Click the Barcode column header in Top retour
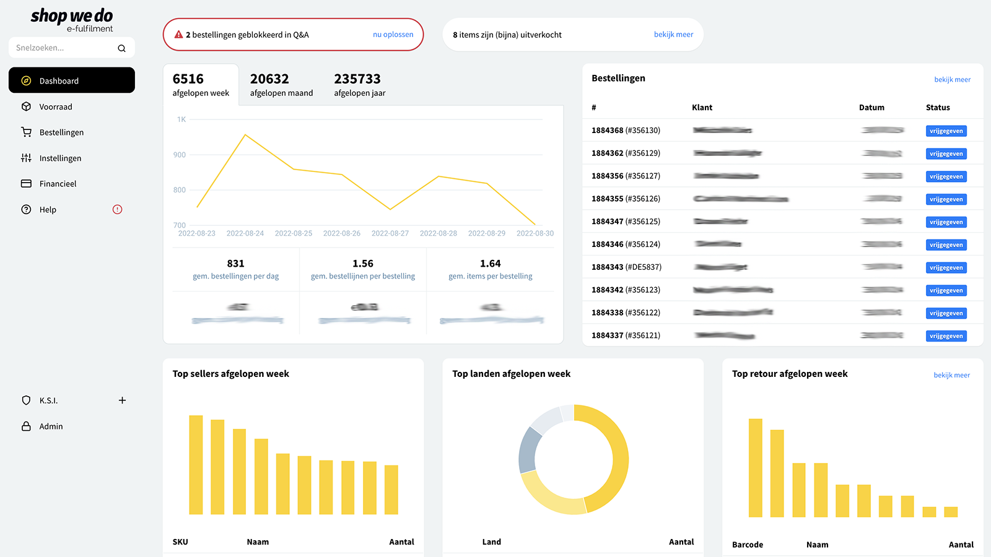 [x=748, y=545]
